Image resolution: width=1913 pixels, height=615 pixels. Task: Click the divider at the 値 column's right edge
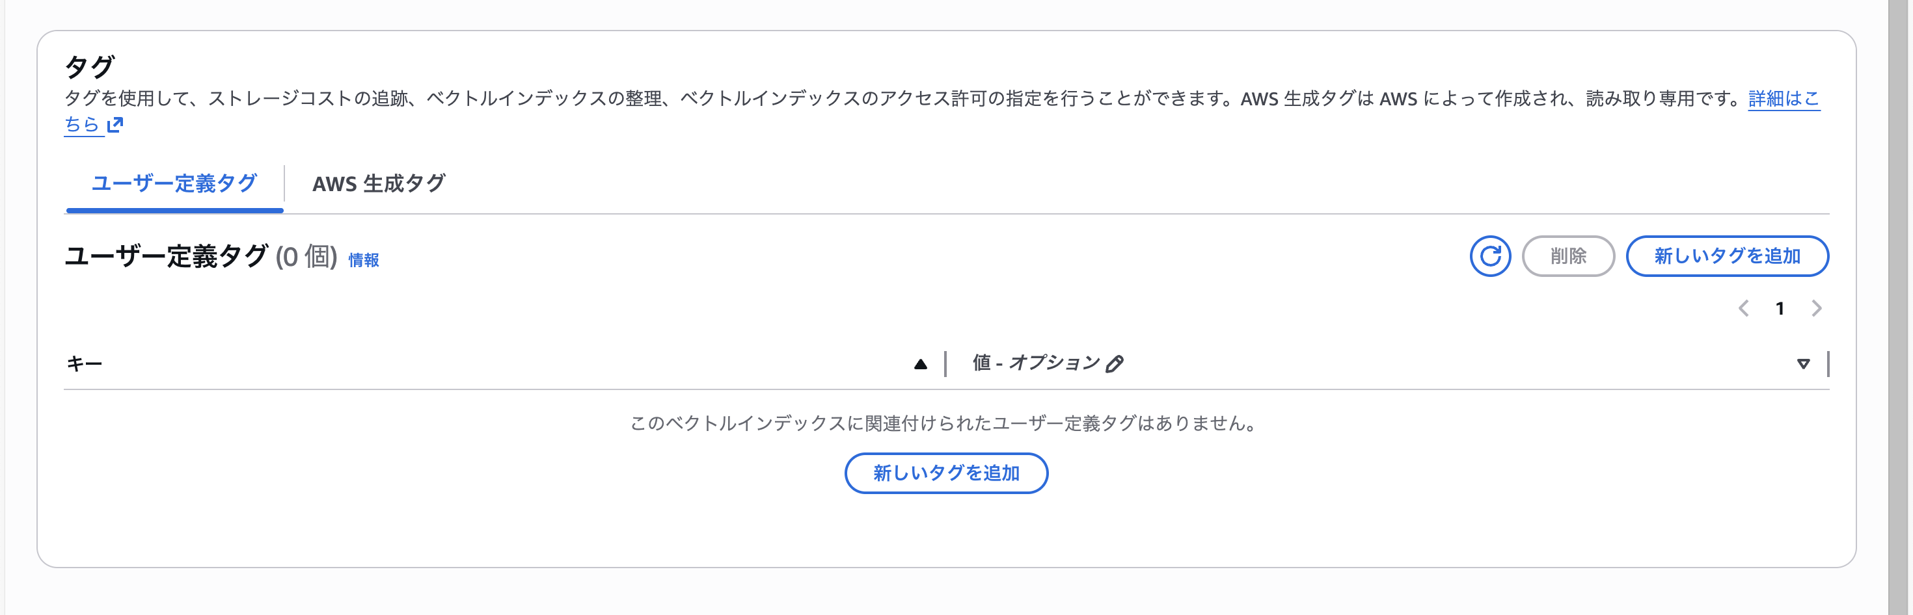(x=1828, y=363)
